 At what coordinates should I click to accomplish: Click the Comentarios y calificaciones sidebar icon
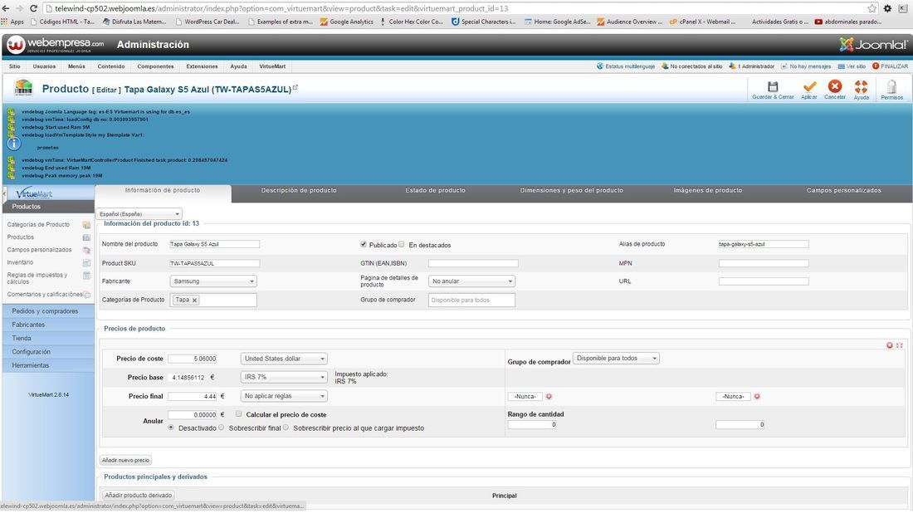pos(87,295)
